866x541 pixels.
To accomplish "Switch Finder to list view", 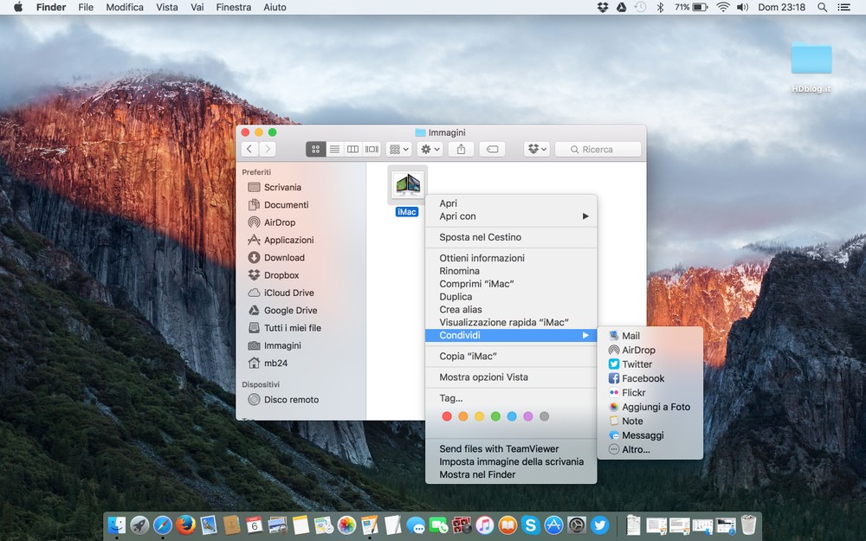I will pyautogui.click(x=334, y=149).
